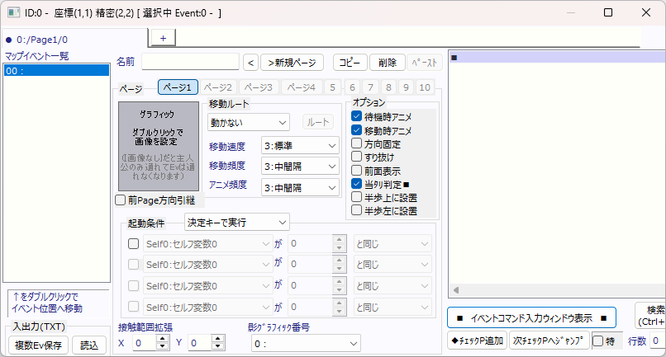The width and height of the screenshot is (666, 357).
Task: Decrease the 接触範囲拡張 Y value
Action: (218, 346)
